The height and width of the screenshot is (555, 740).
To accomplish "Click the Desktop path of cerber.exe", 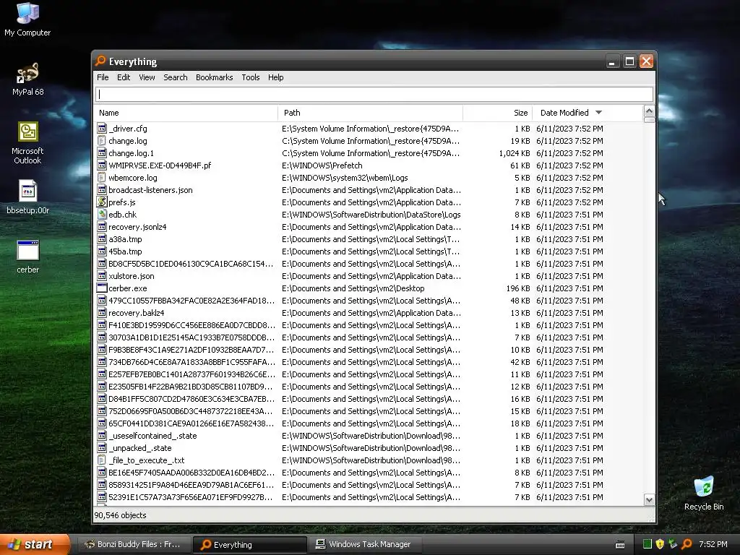I will coord(353,288).
